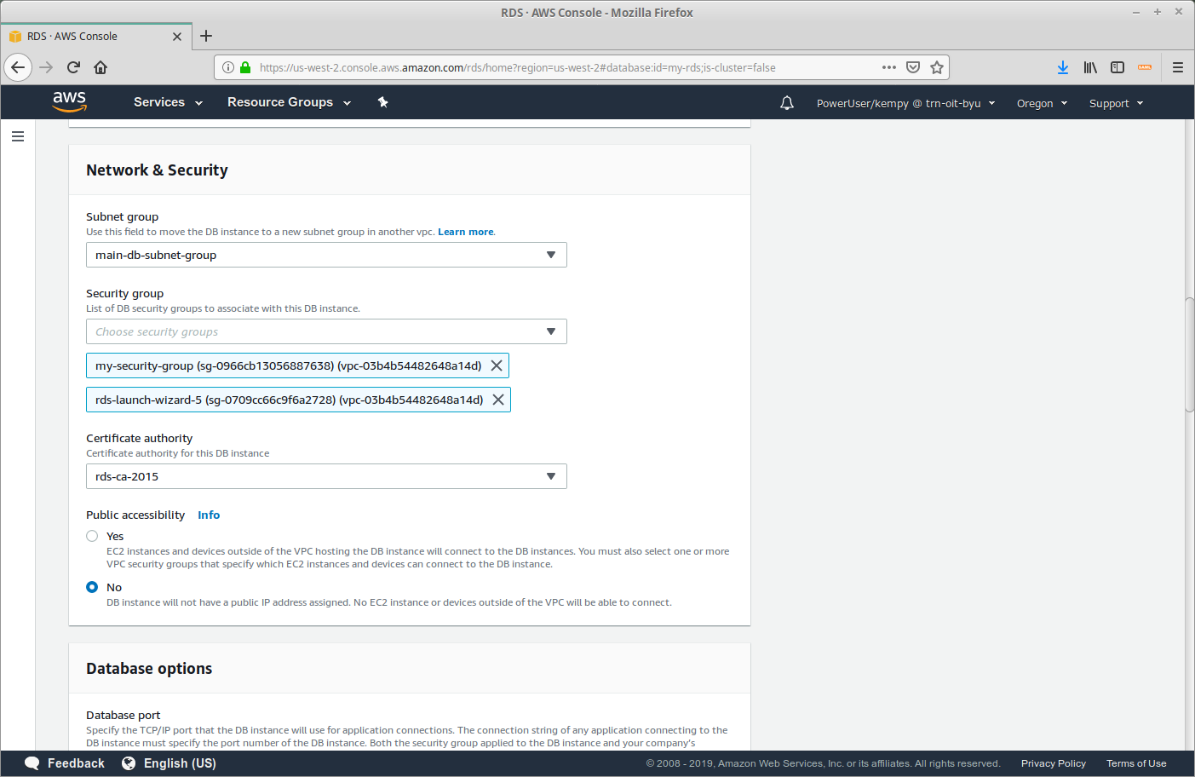1195x777 pixels.
Task: Select No for public accessibility
Action: (92, 587)
